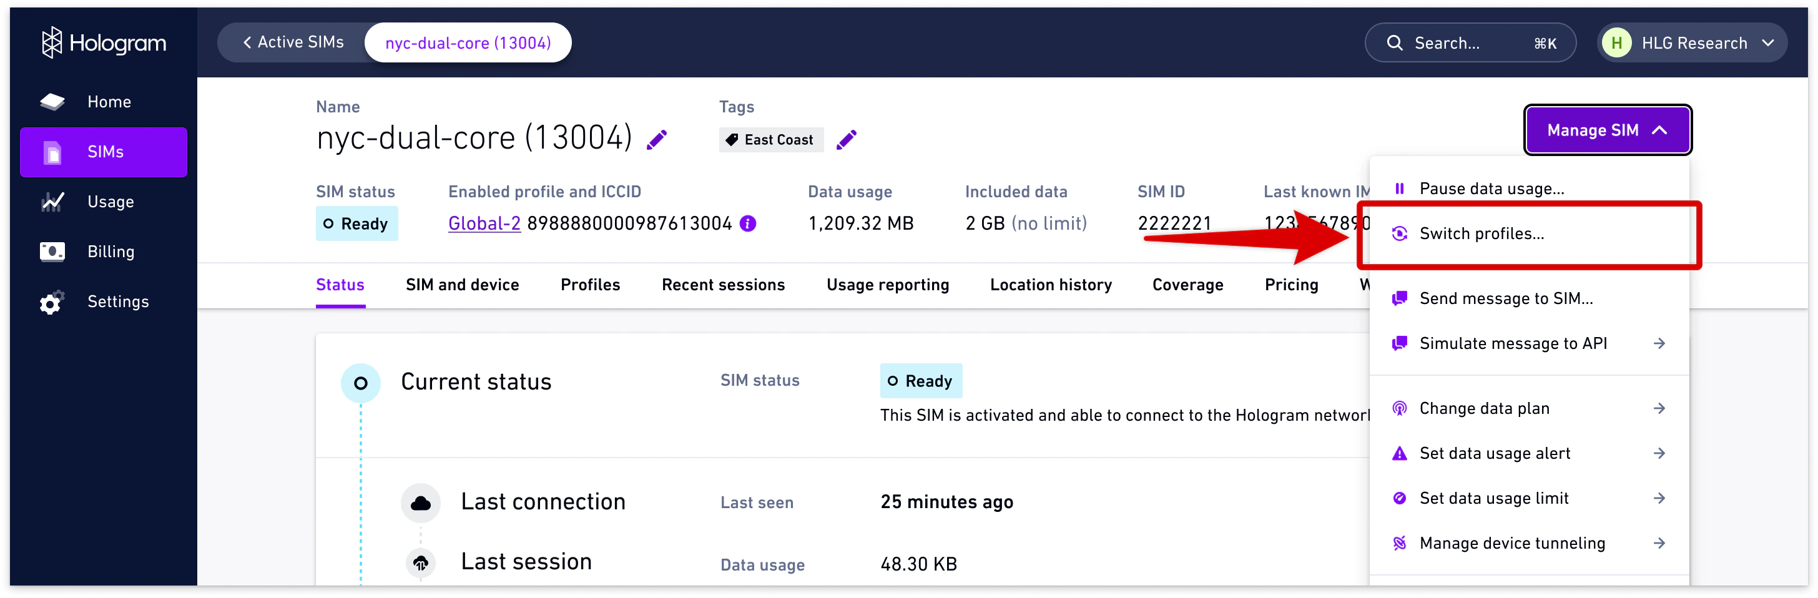Click the SIM name heading nyc-dual-core (13004)
The width and height of the screenshot is (1818, 598).
click(x=474, y=138)
